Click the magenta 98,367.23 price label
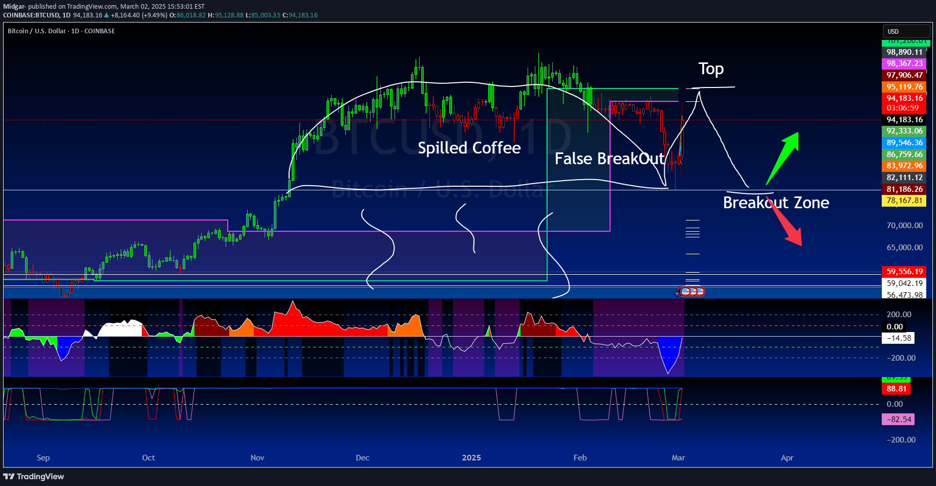 point(905,63)
